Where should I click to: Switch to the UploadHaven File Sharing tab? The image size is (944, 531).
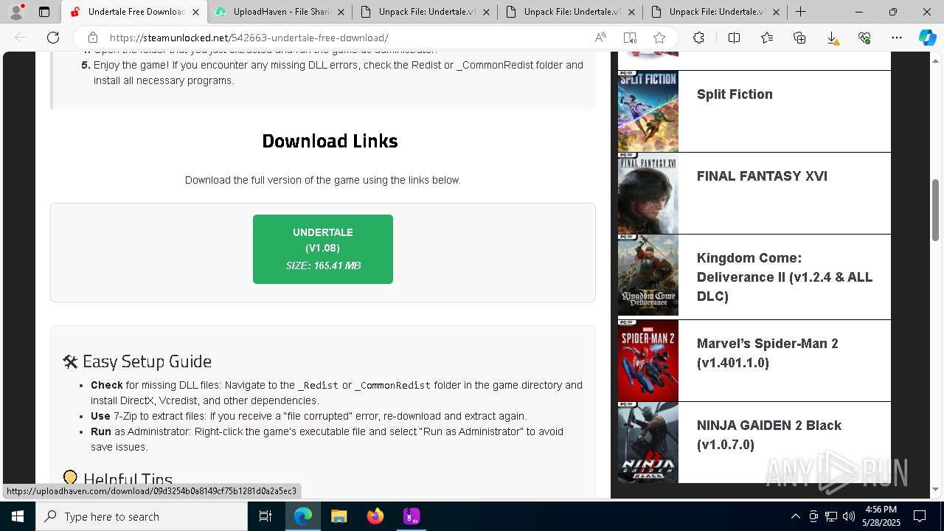[281, 12]
